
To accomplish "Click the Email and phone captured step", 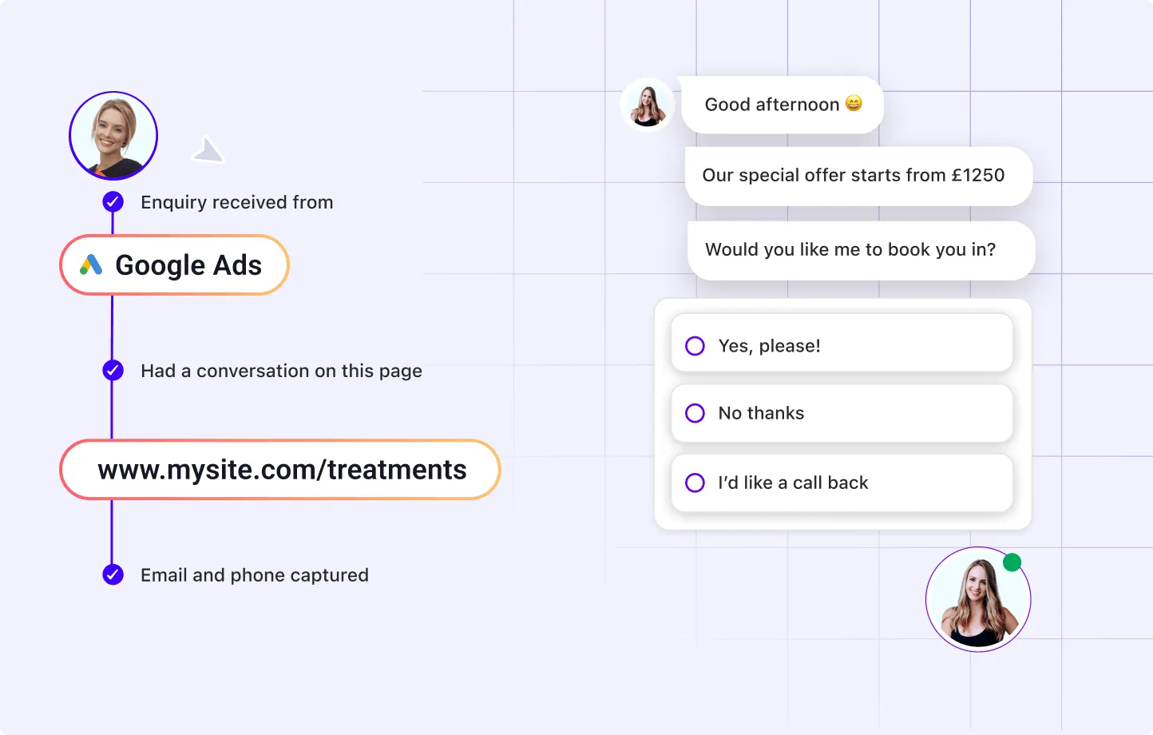I will 255,574.
